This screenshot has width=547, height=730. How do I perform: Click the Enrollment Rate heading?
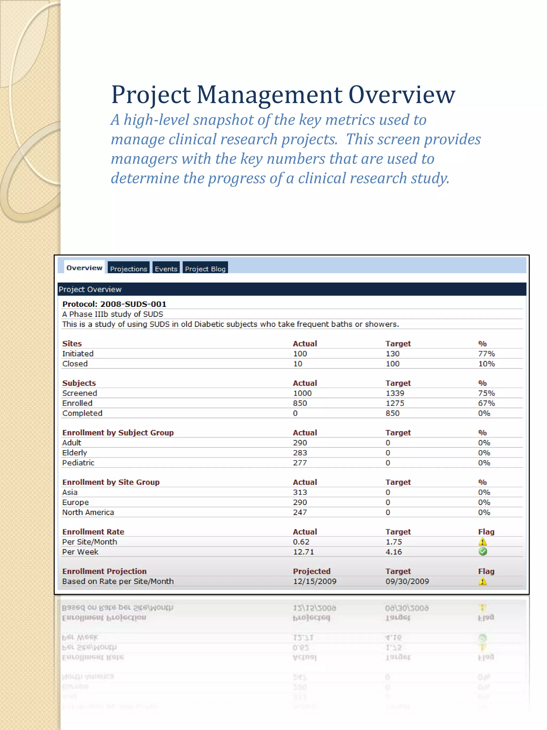[93, 532]
